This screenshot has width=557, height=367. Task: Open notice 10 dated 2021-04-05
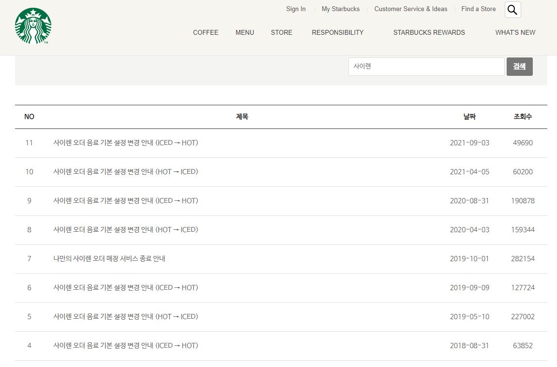pos(125,171)
